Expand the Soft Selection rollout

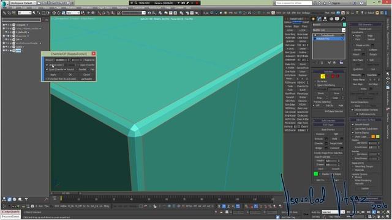coord(328,121)
